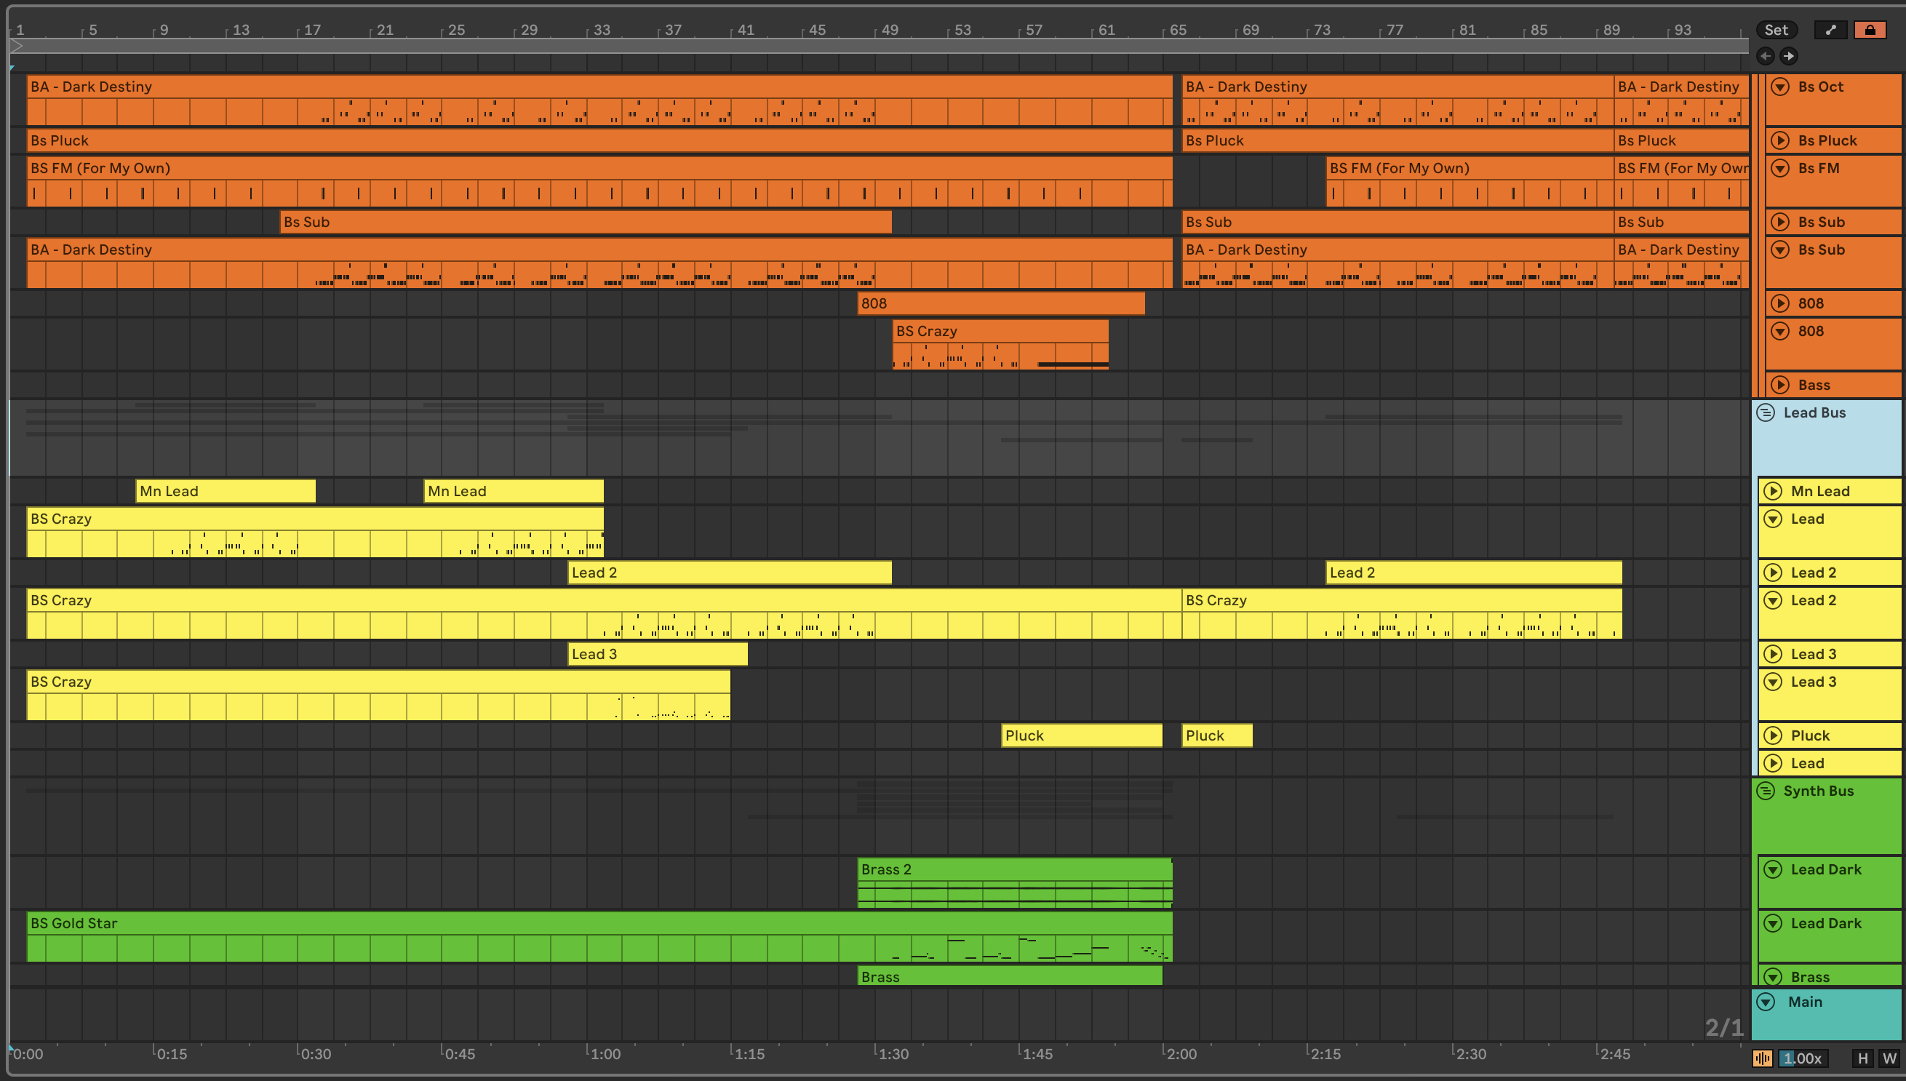The image size is (1906, 1081).
Task: Click the Pluck track unfold icon
Action: point(1773,735)
